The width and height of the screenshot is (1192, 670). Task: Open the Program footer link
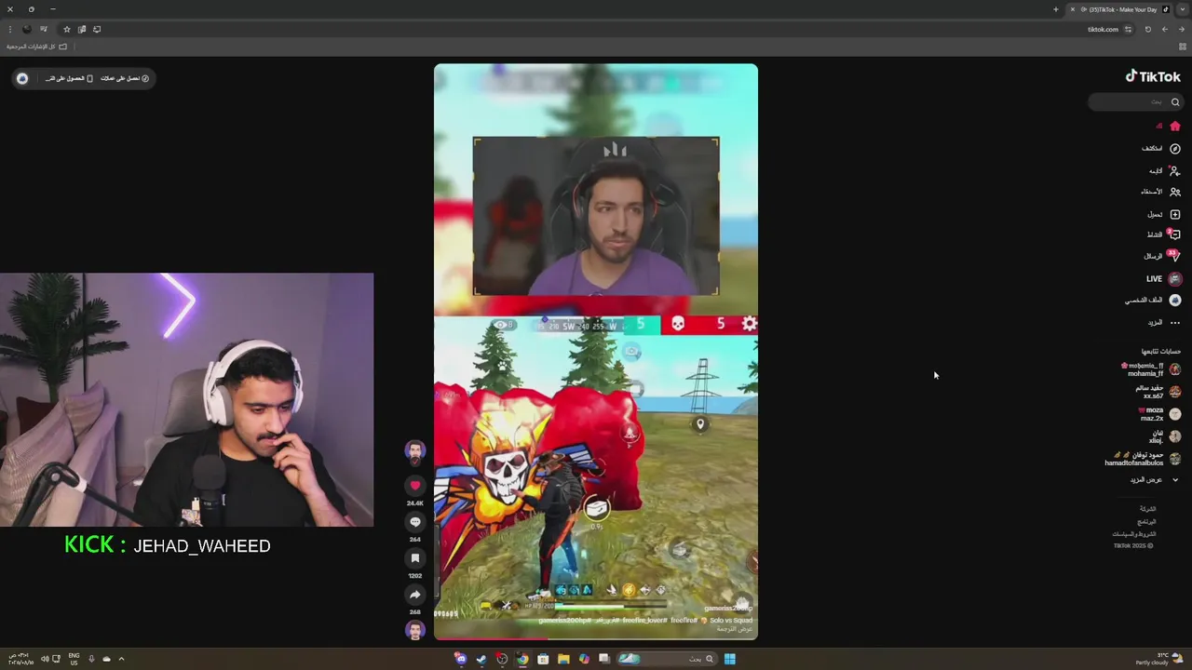click(1147, 522)
